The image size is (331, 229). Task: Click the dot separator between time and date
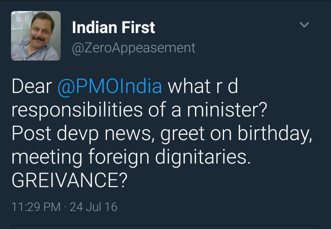(65, 207)
